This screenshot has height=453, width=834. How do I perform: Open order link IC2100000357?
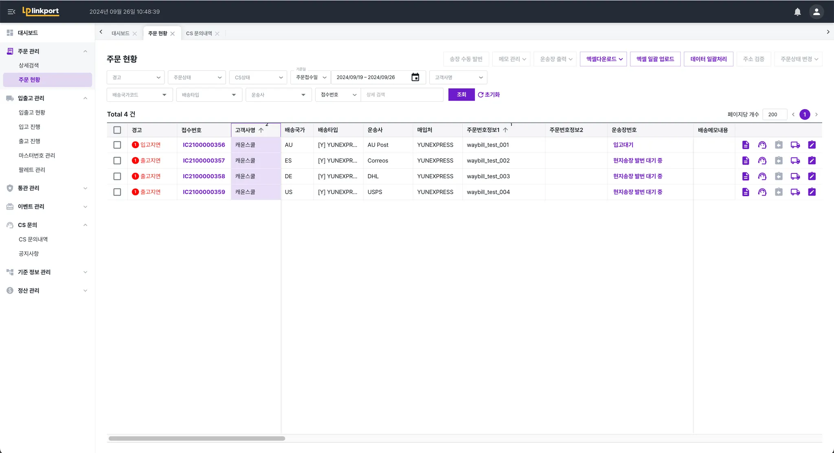click(204, 161)
